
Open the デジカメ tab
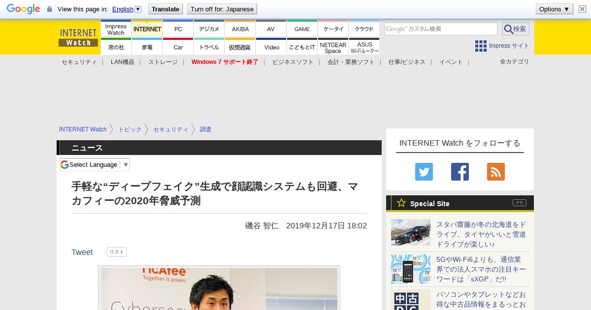click(209, 29)
